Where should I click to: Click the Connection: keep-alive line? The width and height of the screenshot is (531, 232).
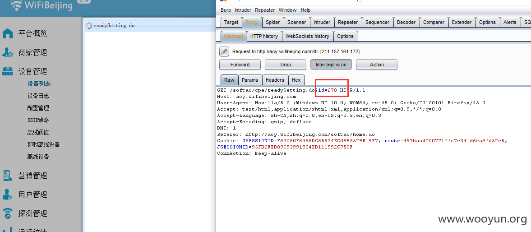coord(252,153)
